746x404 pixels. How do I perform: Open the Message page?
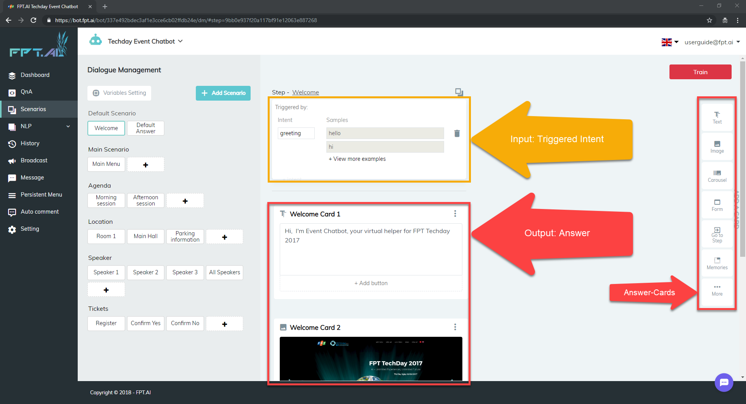point(32,178)
